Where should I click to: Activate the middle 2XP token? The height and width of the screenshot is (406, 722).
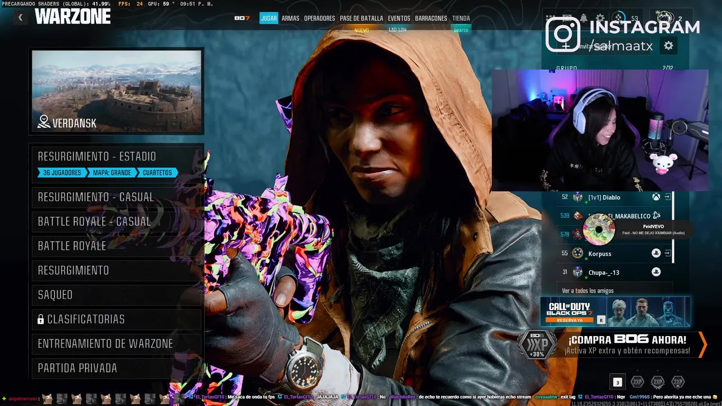click(x=658, y=382)
